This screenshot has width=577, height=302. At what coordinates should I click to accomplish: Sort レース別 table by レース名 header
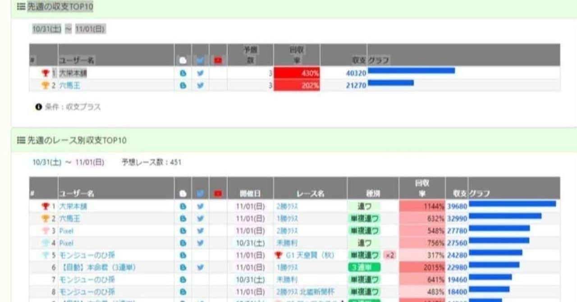(310, 193)
